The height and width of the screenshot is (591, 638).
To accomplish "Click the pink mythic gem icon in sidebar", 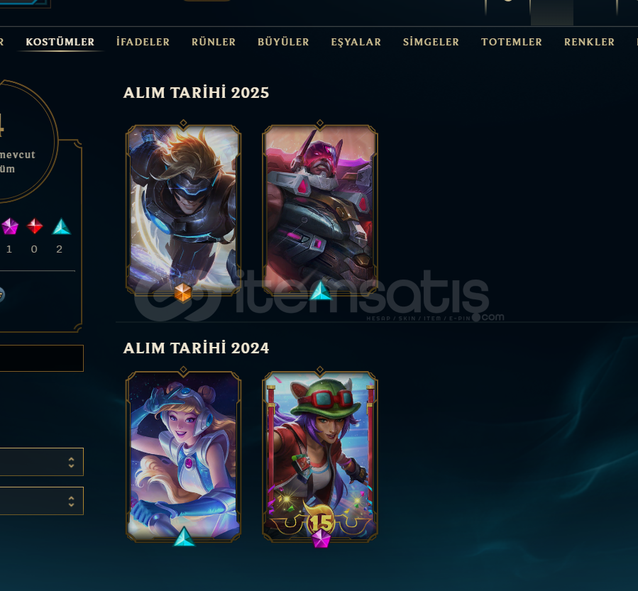I will 10,226.
